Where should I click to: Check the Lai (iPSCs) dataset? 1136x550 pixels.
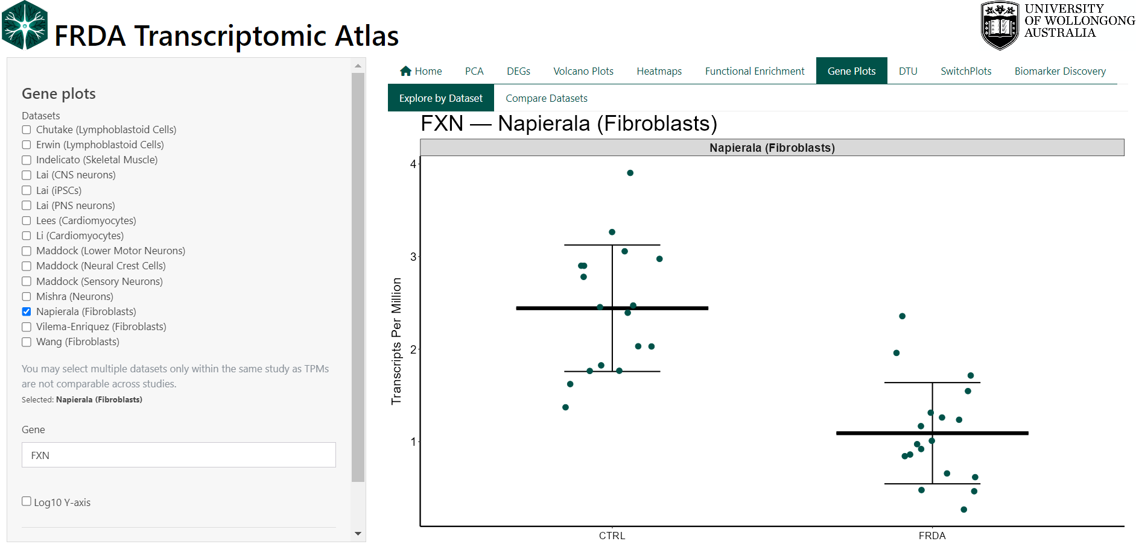(x=27, y=190)
